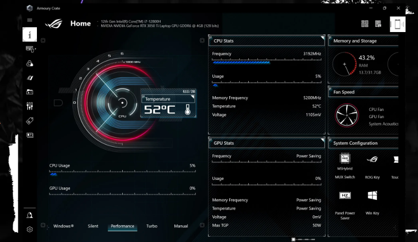Click the spinning fan speed graphic

(x=347, y=115)
